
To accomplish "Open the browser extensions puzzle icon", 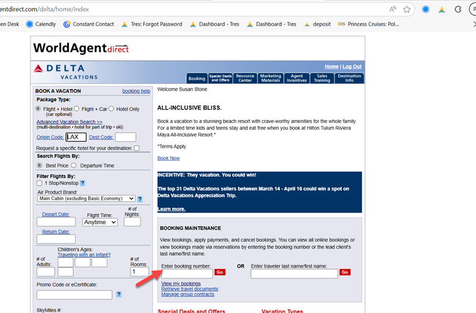I will coord(458,9).
